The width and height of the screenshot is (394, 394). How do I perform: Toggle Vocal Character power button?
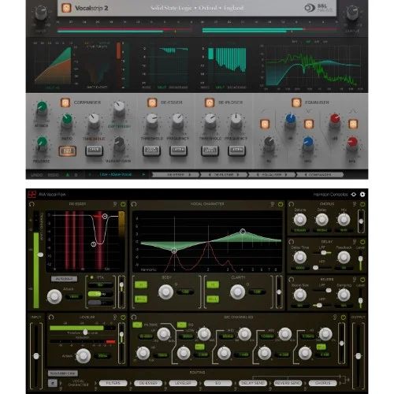click(x=281, y=204)
